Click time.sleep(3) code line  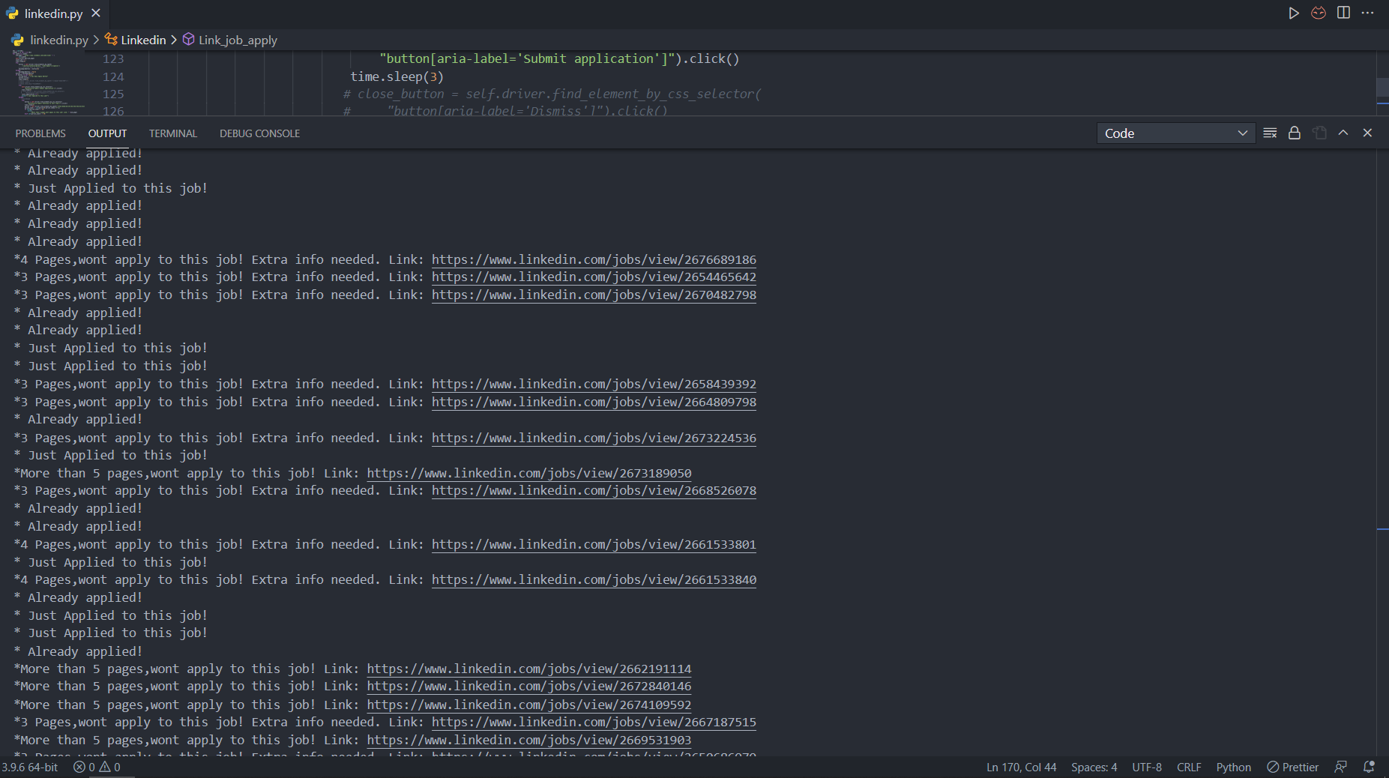click(x=397, y=76)
